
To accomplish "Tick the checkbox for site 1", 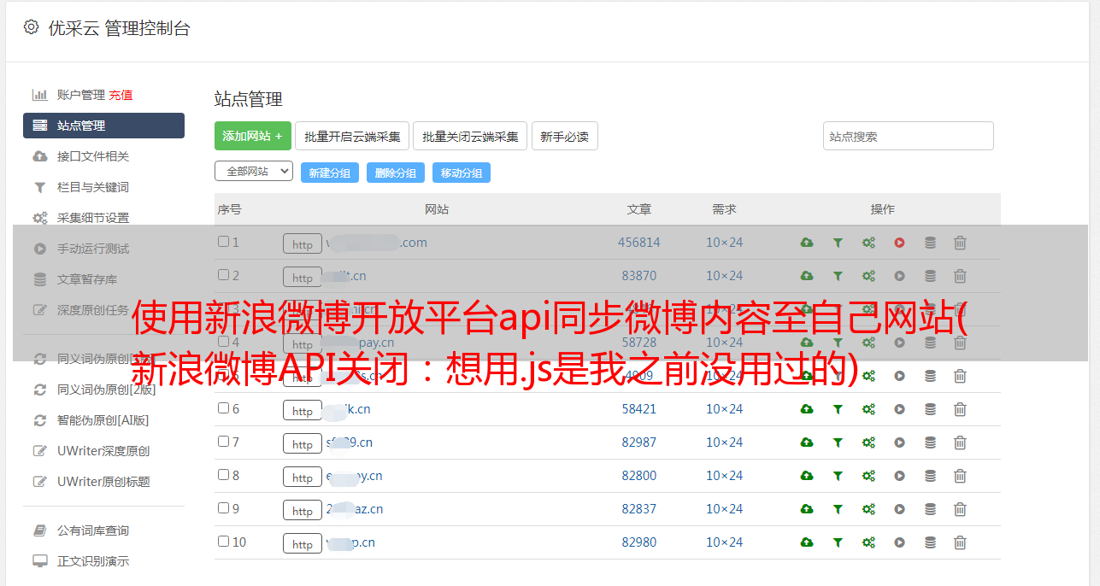I will pos(223,242).
